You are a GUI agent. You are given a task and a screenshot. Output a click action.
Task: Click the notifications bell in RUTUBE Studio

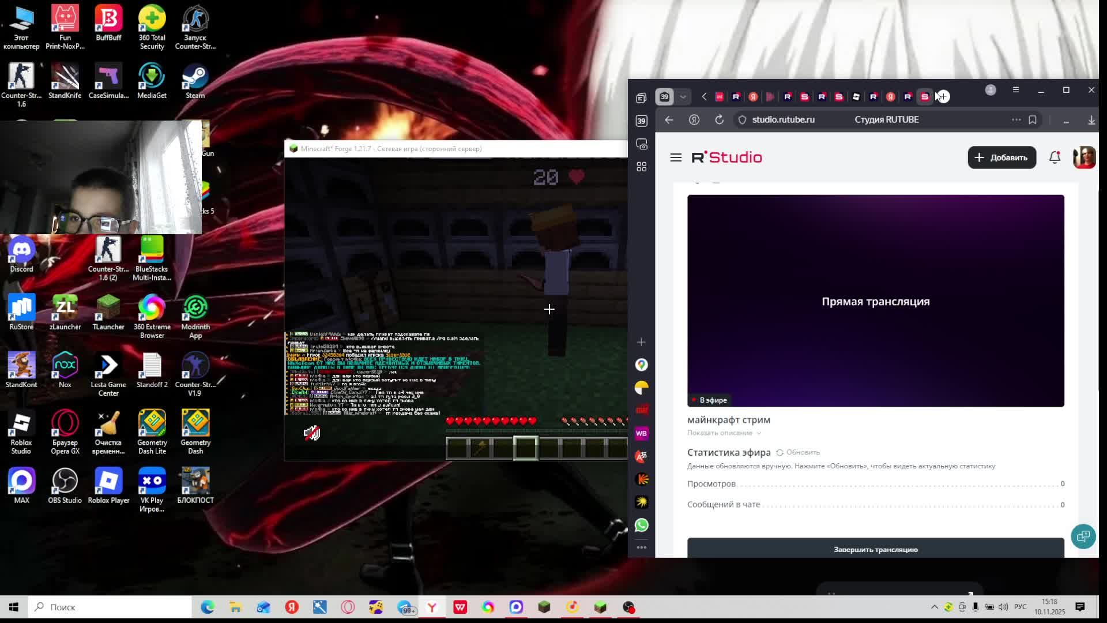(1055, 157)
